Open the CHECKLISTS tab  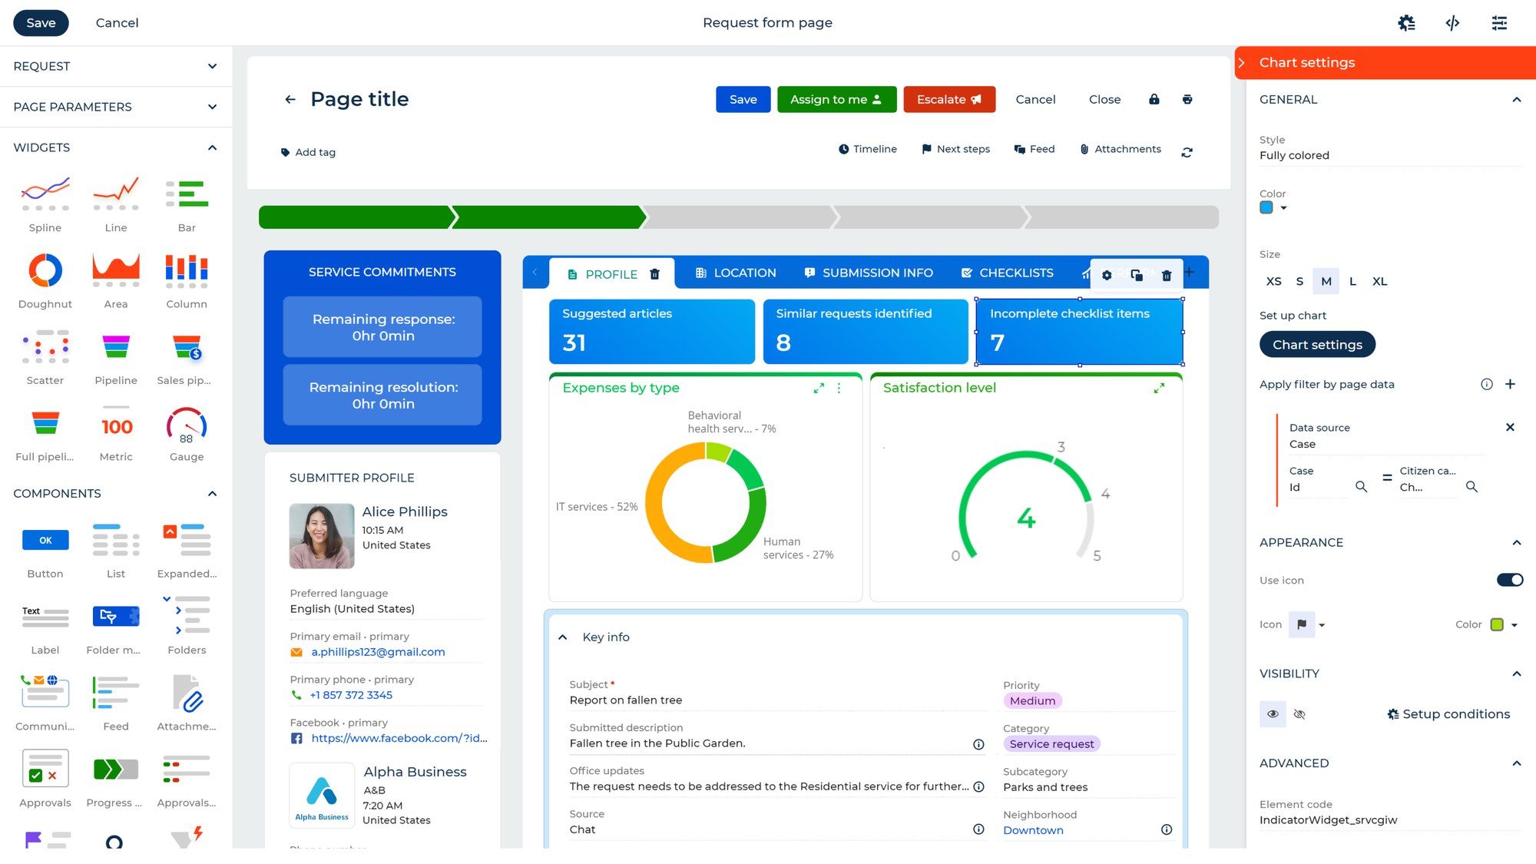click(1008, 273)
